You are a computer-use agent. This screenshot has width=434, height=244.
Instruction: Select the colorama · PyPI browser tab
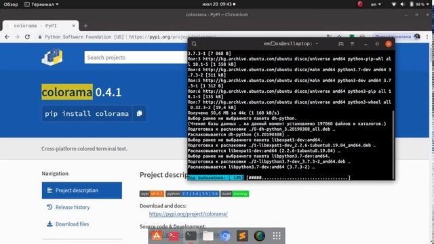(41, 26)
